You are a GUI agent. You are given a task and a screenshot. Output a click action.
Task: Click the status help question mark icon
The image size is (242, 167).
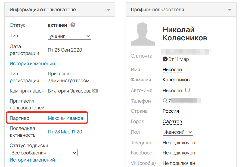click(x=73, y=25)
